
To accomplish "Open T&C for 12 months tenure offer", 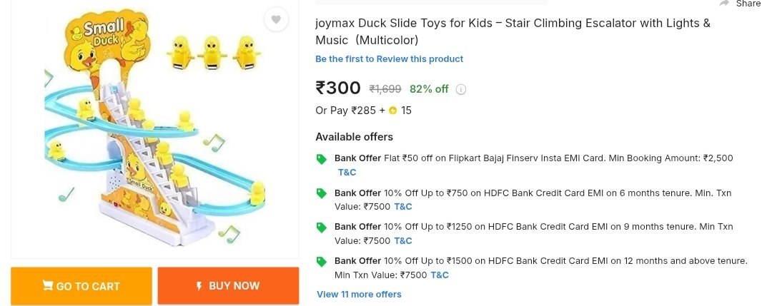I will pos(440,275).
